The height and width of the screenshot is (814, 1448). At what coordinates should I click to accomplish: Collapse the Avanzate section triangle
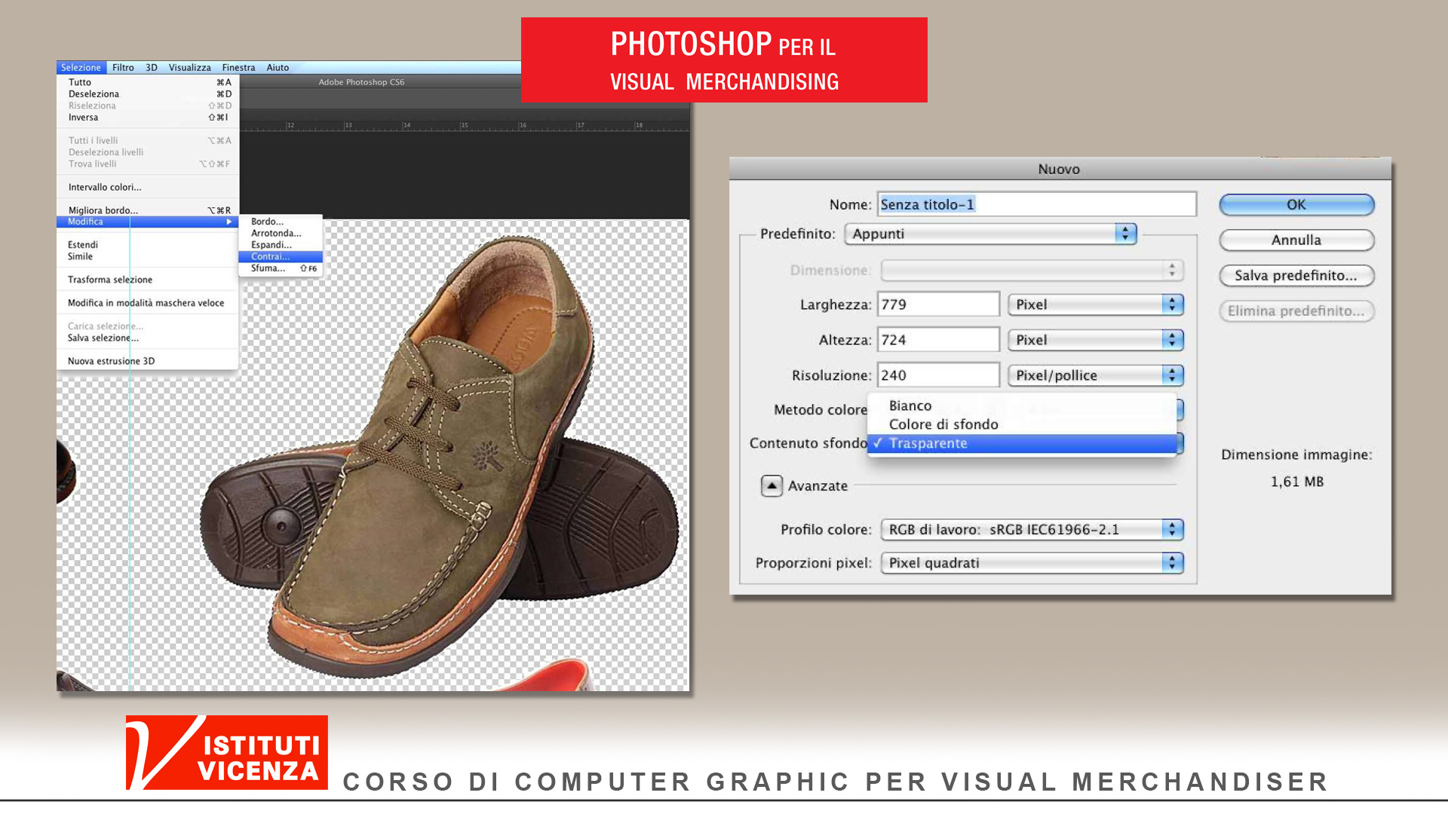(772, 486)
